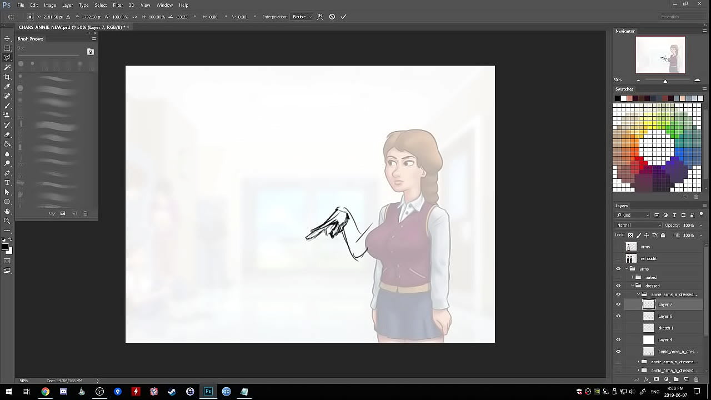Image resolution: width=711 pixels, height=400 pixels.
Task: Open the Normal blend mode dropdown
Action: [x=638, y=225]
